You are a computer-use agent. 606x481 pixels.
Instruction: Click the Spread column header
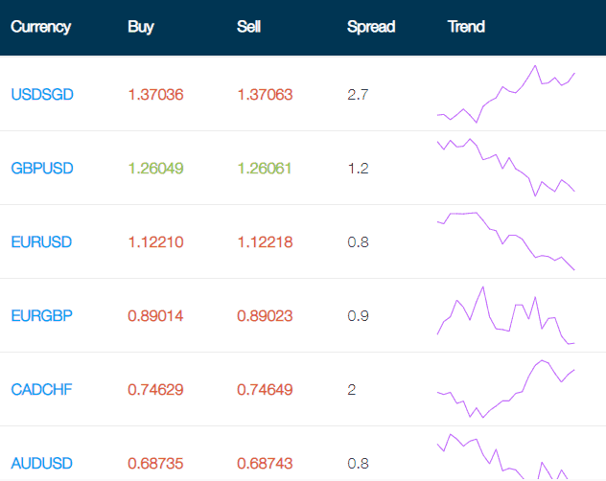point(371,27)
